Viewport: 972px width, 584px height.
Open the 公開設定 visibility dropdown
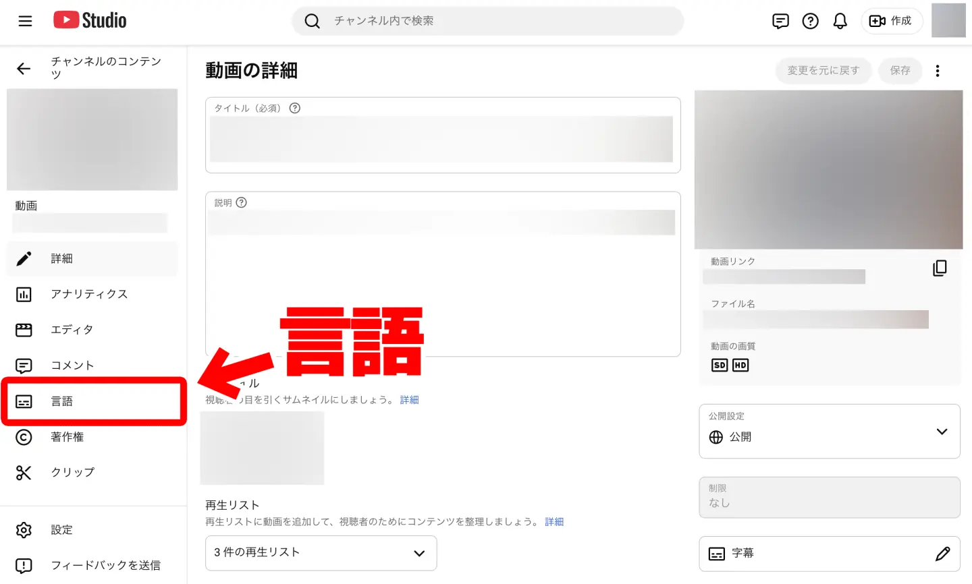829,432
